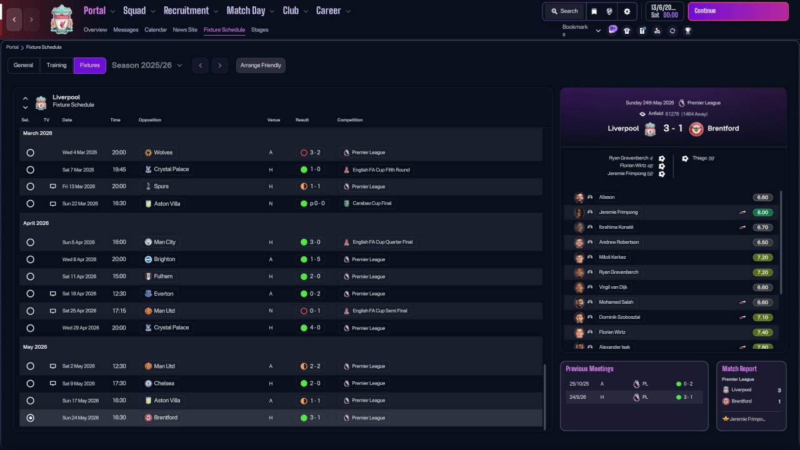Click the TV icon for the Carabao Cup Final

(53, 204)
